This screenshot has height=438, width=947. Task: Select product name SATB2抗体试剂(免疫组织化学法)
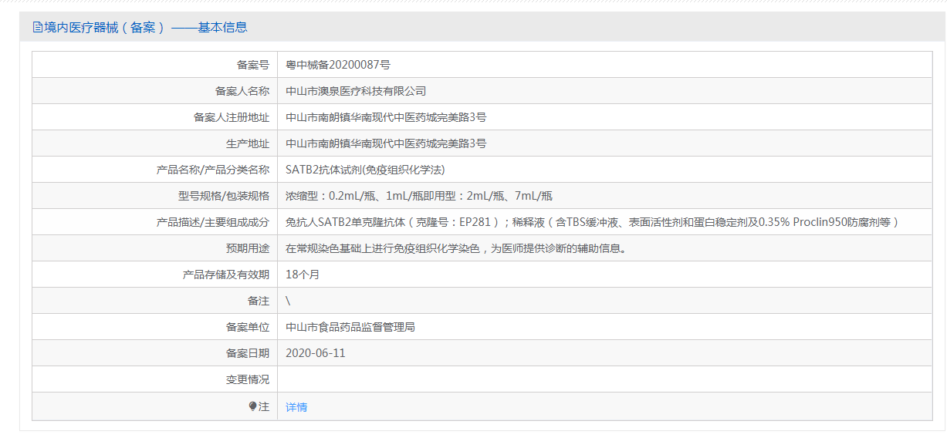365,170
